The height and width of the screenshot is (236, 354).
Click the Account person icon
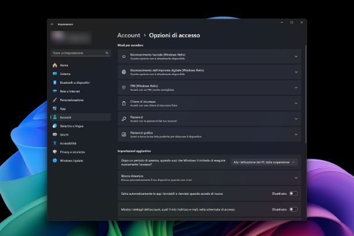pos(55,117)
